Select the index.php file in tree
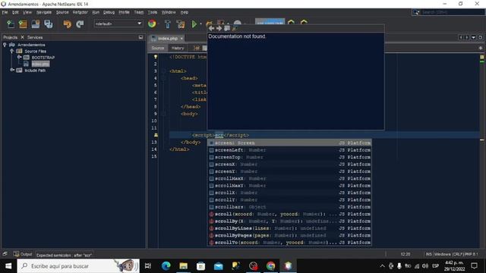The image size is (486, 273). [x=40, y=64]
